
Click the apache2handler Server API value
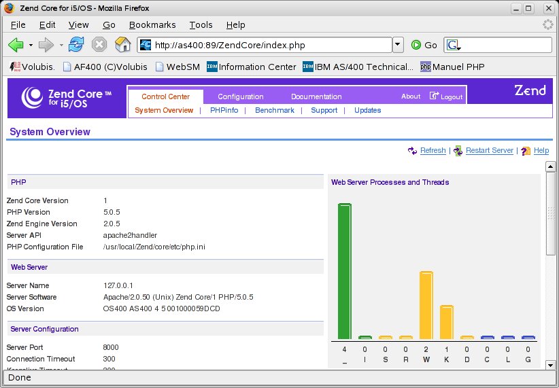tap(130, 235)
